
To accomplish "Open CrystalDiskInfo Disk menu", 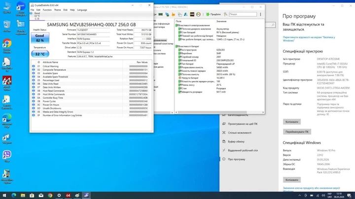I will point(65,10).
